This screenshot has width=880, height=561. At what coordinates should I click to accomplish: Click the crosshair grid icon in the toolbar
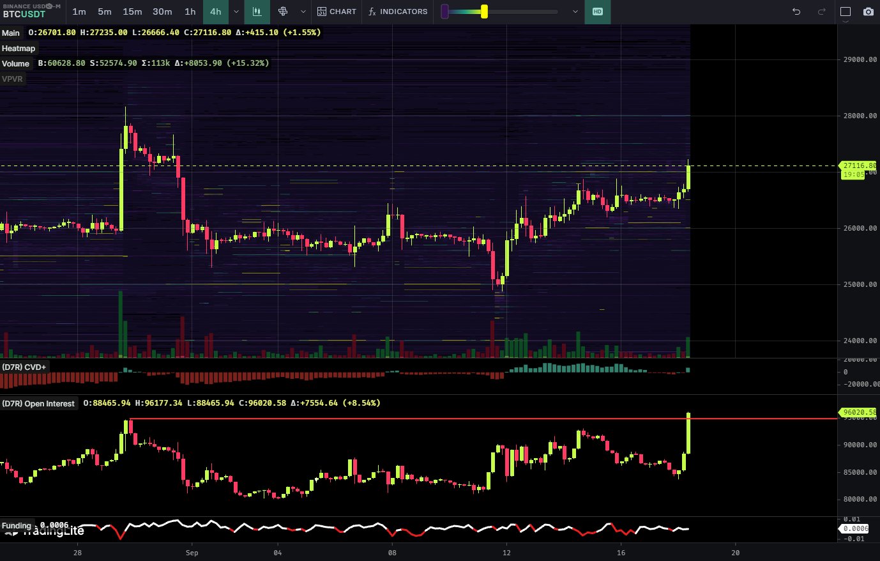click(x=284, y=12)
